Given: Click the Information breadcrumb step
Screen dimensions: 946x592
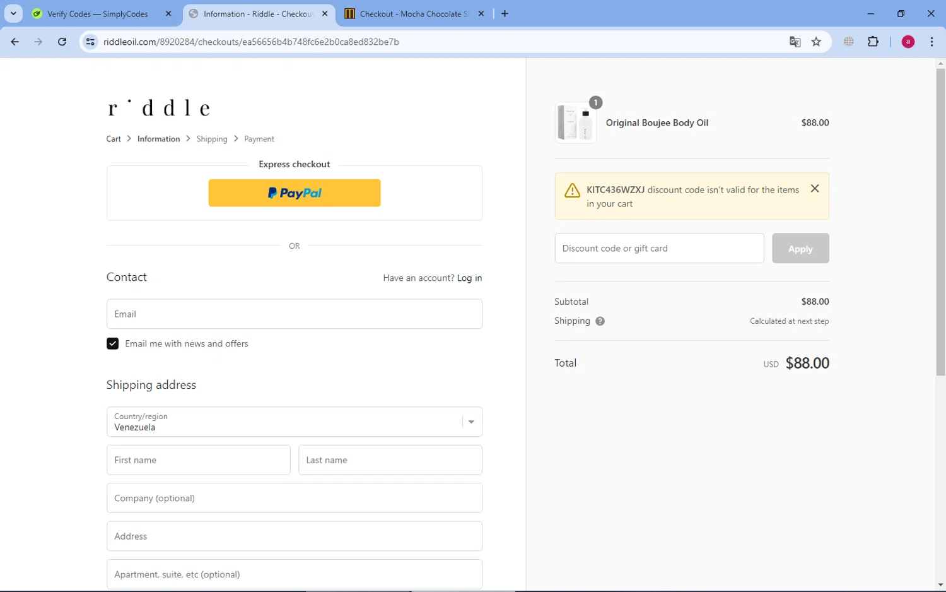Looking at the screenshot, I should [158, 139].
